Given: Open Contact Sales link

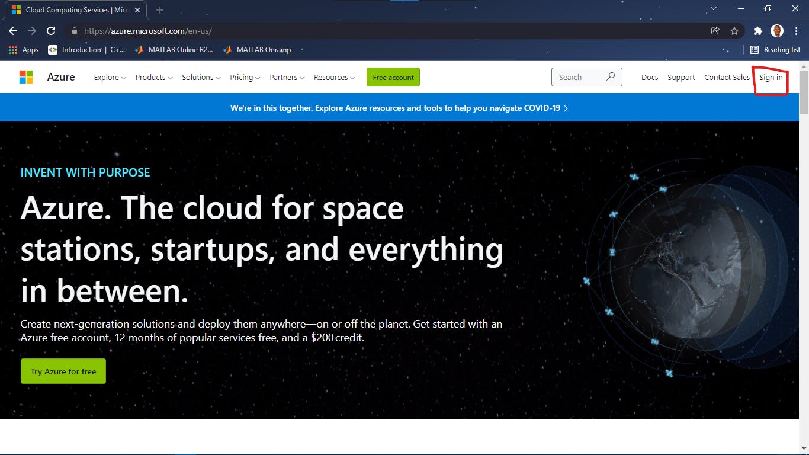Looking at the screenshot, I should [727, 77].
